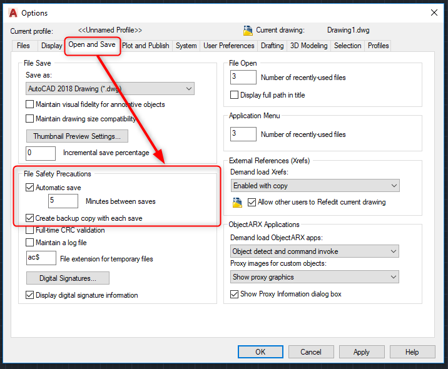Screen dimensions: 448x369
Task: Expand Proxy images for custom objects dropdown
Action: [x=315, y=277]
